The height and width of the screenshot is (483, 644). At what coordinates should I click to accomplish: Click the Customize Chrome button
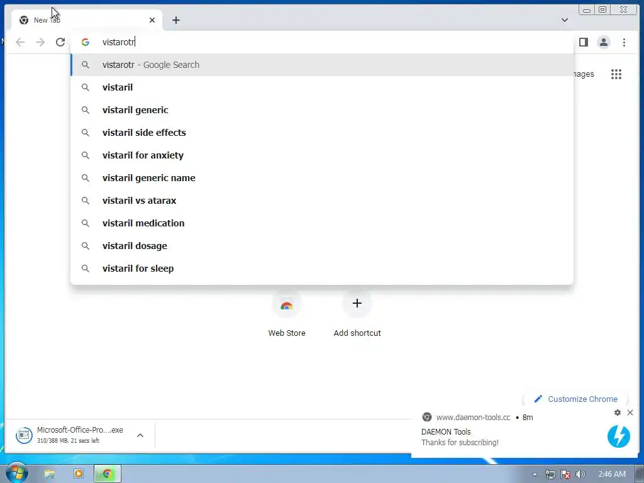pos(575,399)
